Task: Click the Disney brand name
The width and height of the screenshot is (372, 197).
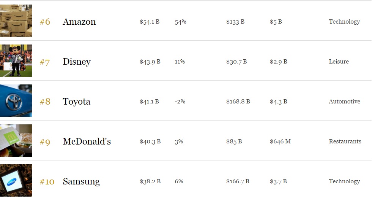Action: coord(77,62)
